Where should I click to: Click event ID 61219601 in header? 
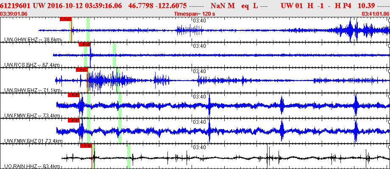click(15, 5)
